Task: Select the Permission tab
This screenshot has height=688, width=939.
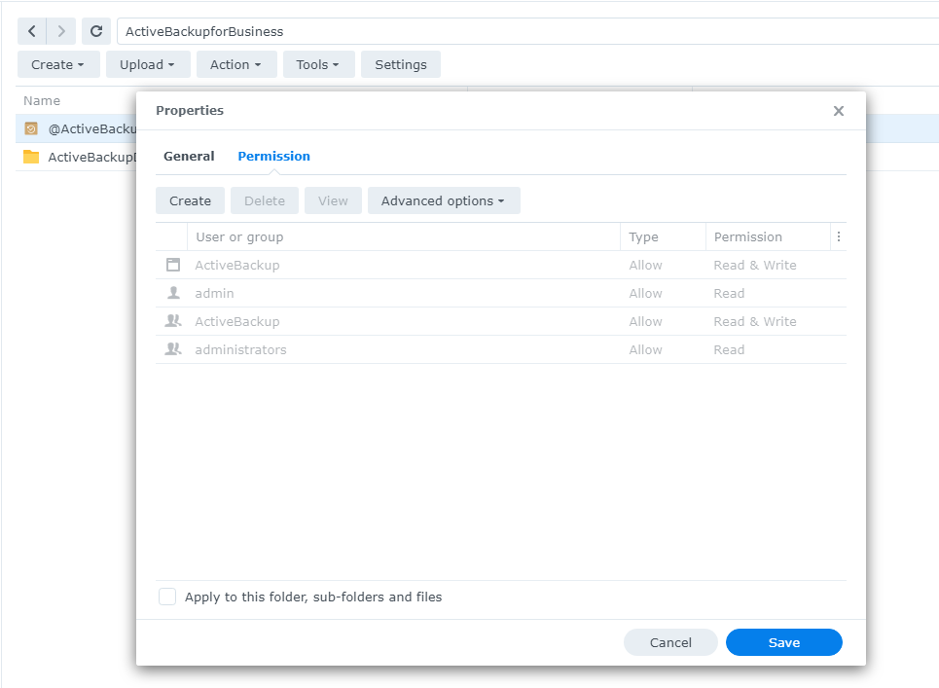Action: point(273,156)
